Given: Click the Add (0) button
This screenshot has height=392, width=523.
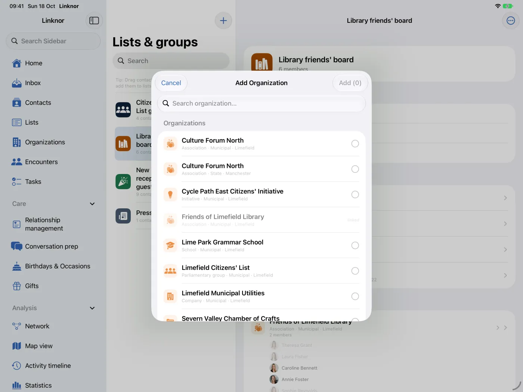Looking at the screenshot, I should [350, 83].
